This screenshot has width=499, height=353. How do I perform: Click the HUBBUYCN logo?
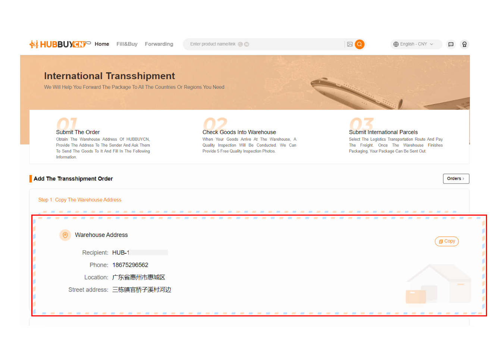[x=60, y=44]
